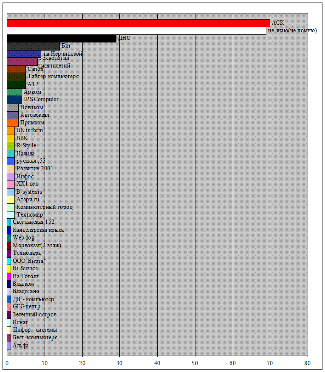Click the axis value 80

pyautogui.click(x=308, y=363)
